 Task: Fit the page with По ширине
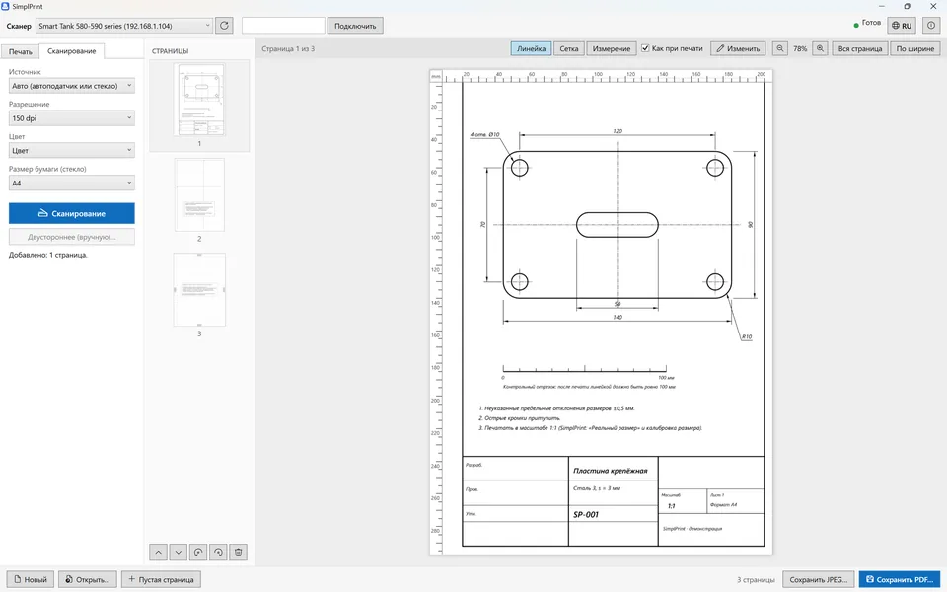(x=915, y=48)
